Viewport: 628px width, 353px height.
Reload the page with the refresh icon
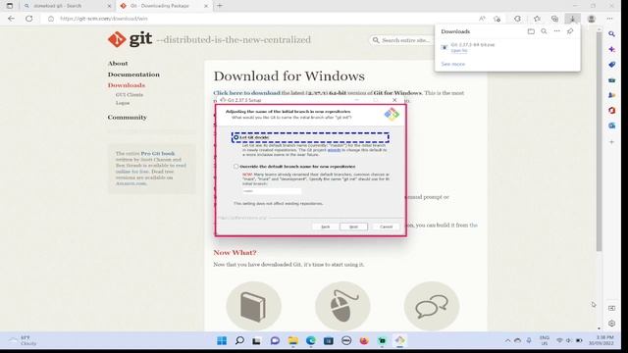click(x=28, y=19)
